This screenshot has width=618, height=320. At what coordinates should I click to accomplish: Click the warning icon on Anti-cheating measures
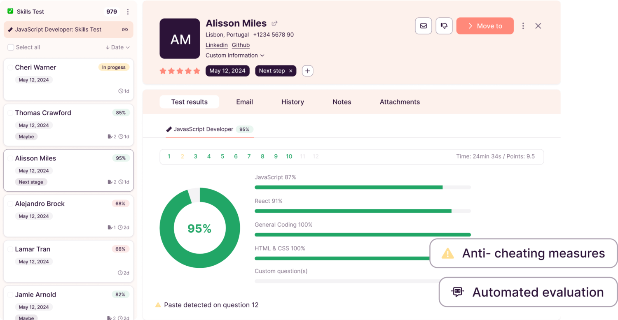(449, 253)
